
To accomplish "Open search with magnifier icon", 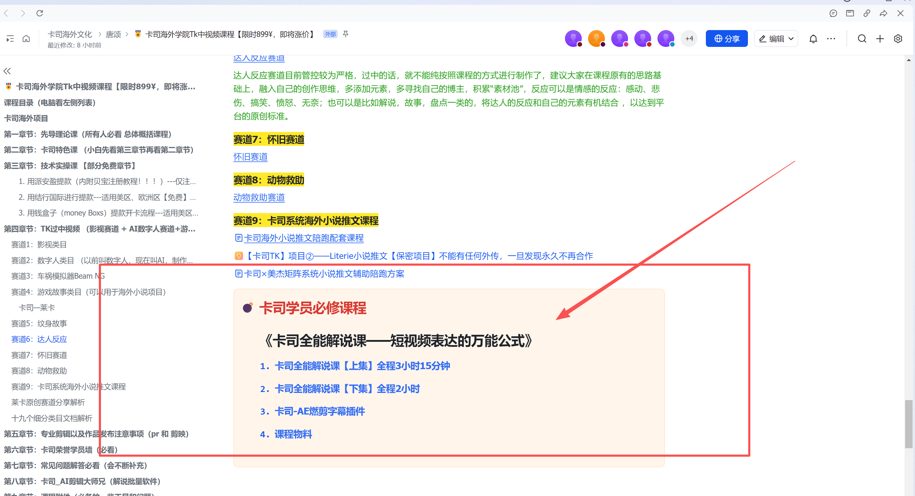I will tap(862, 38).
